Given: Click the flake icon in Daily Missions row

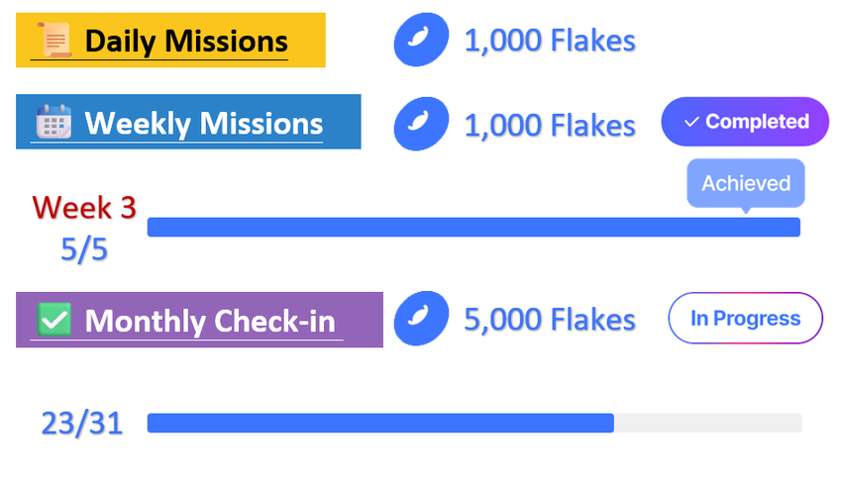Looking at the screenshot, I should point(421,41).
